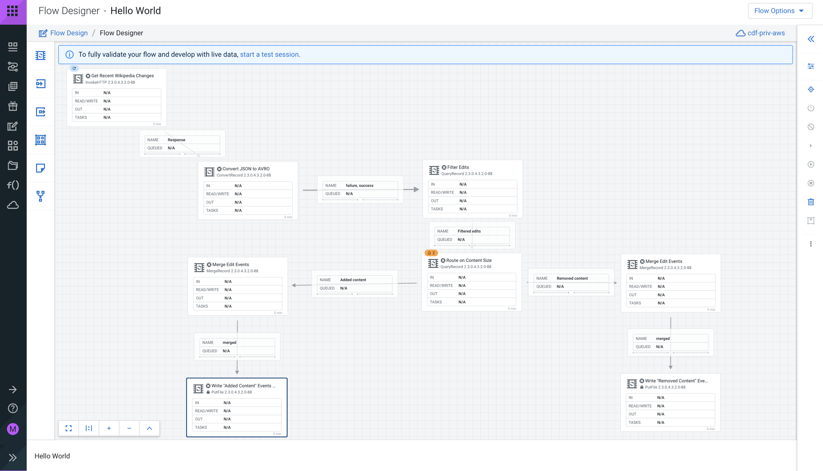
Task: Click the disable circle-slash icon
Action: coord(811,127)
